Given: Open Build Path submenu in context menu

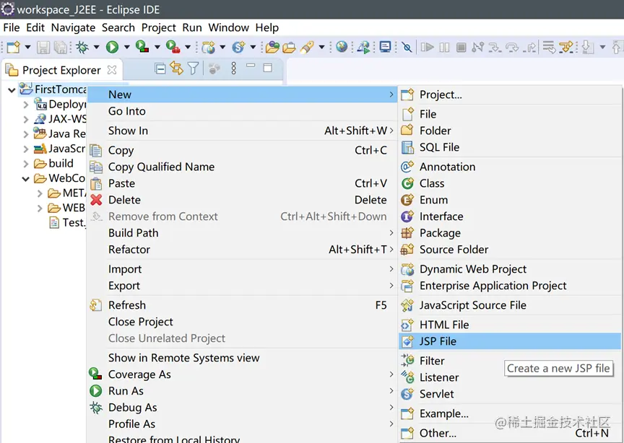Looking at the screenshot, I should 242,232.
